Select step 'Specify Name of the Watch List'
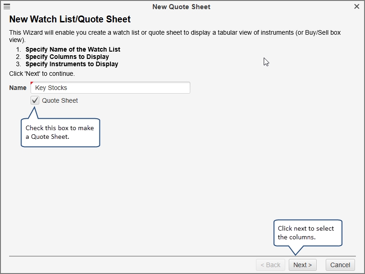The image size is (365, 274). 73,49
